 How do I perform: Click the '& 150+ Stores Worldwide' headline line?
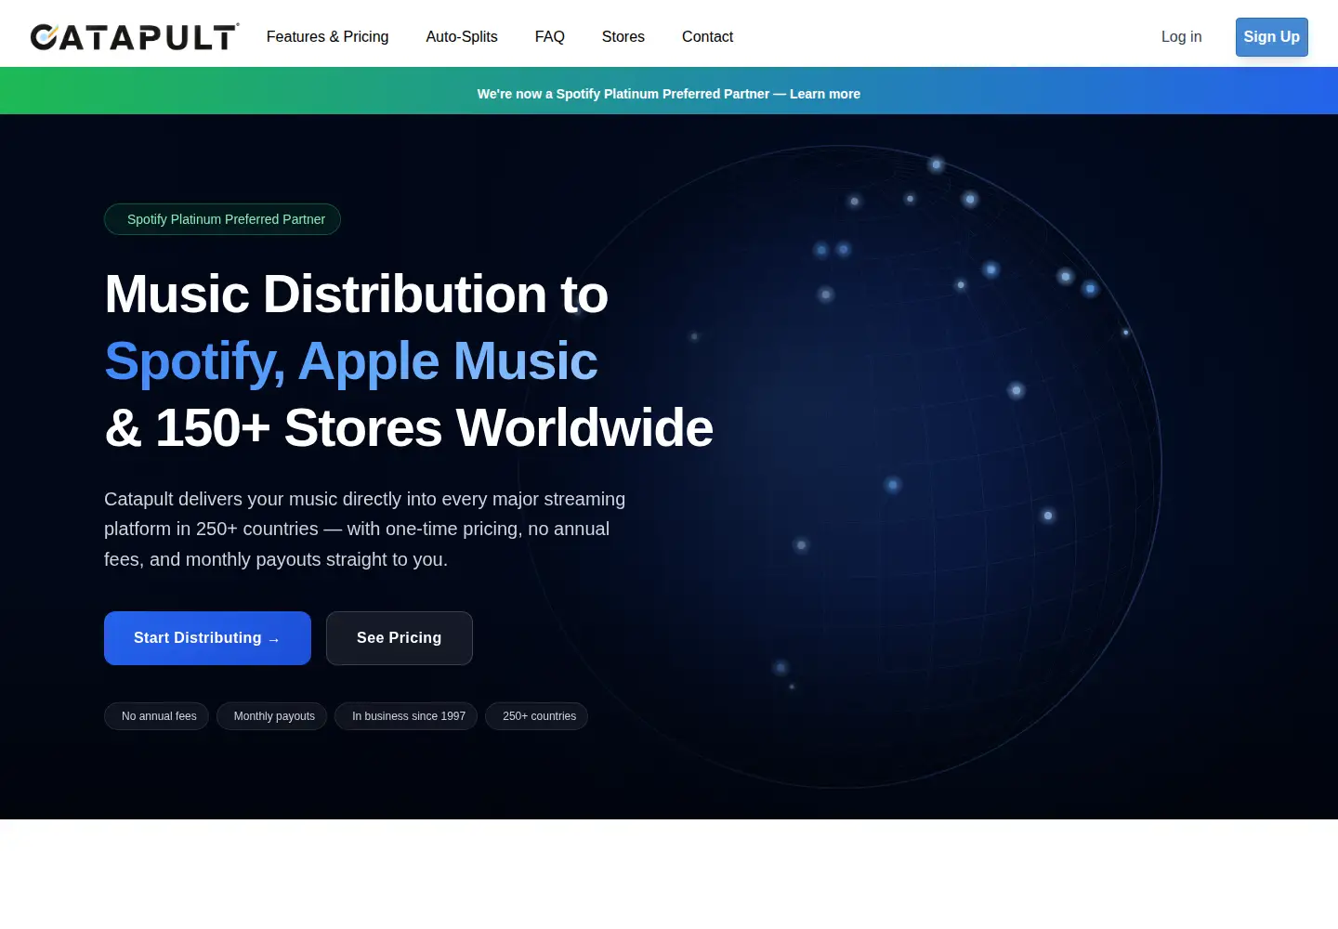(x=409, y=428)
